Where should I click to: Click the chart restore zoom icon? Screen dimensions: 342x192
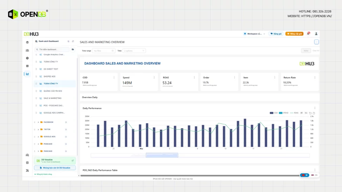coord(310,113)
